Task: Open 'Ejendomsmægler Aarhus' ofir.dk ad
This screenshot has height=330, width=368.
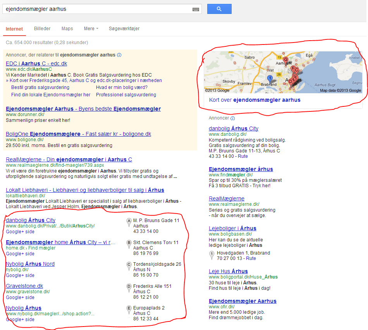Action: [x=242, y=301]
